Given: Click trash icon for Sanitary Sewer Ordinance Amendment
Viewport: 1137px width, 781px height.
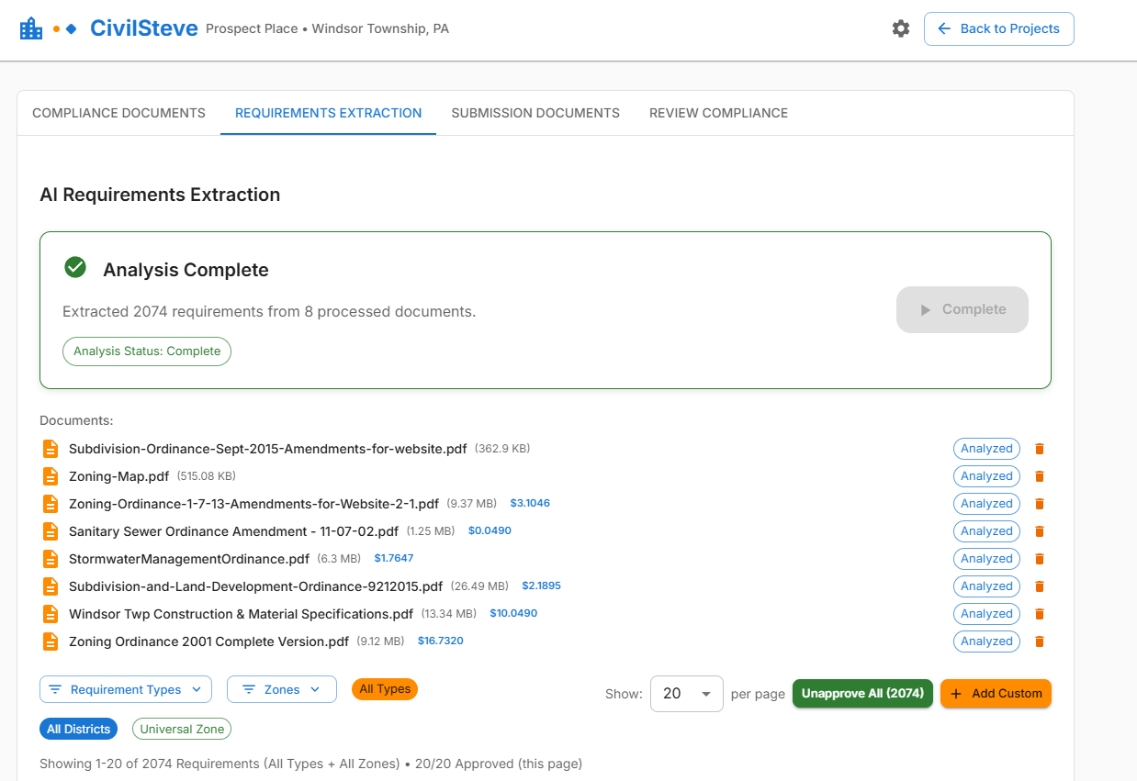Looking at the screenshot, I should [x=1040, y=531].
